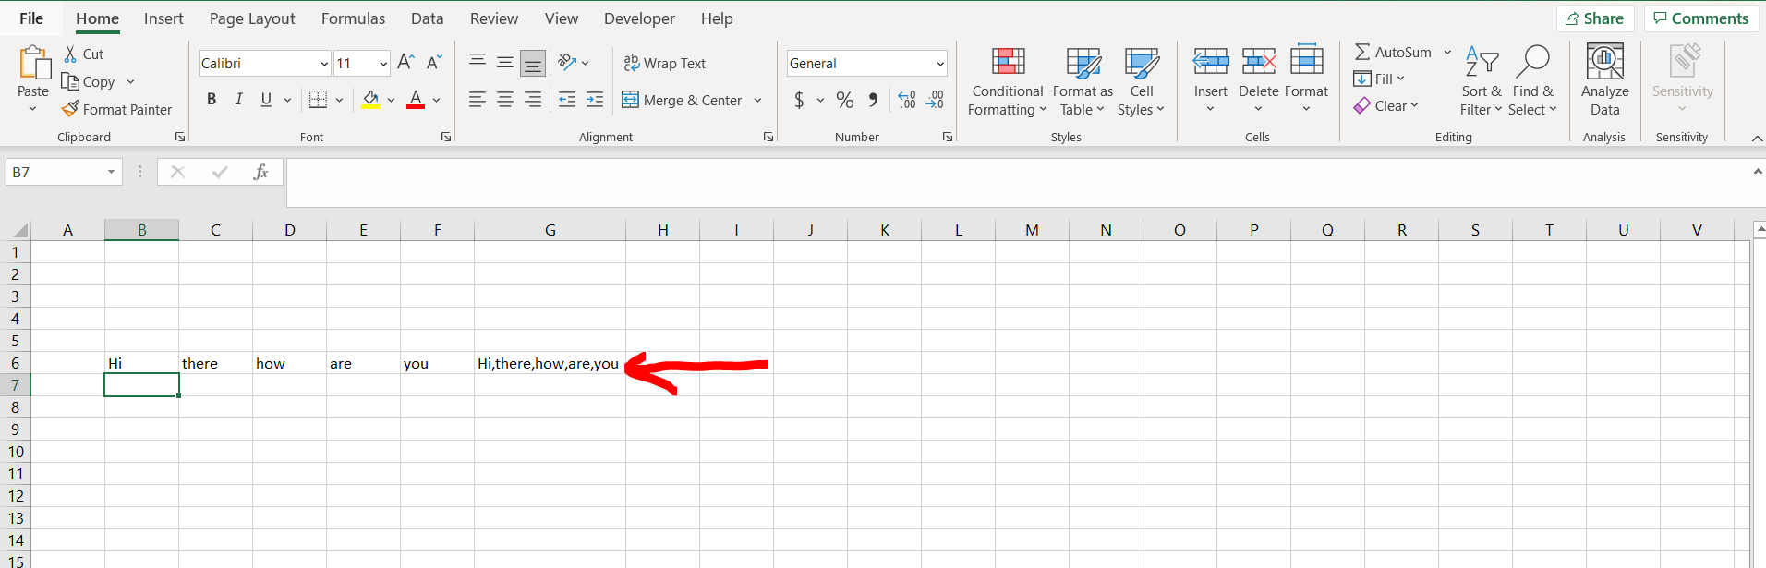Image resolution: width=1766 pixels, height=568 pixels.
Task: Toggle Bold formatting
Action: 212,100
